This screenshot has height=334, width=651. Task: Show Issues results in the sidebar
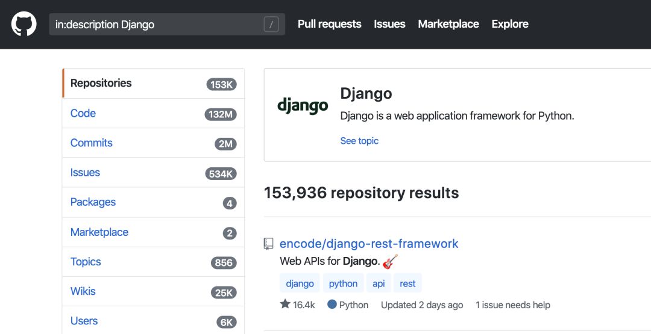coord(153,172)
